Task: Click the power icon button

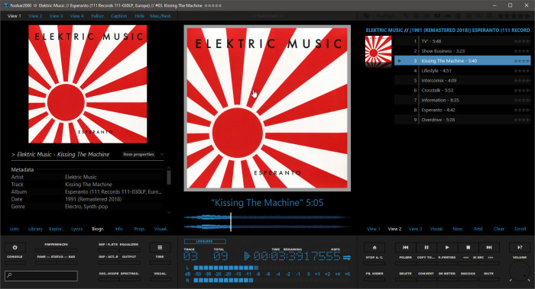Action: 15,248
